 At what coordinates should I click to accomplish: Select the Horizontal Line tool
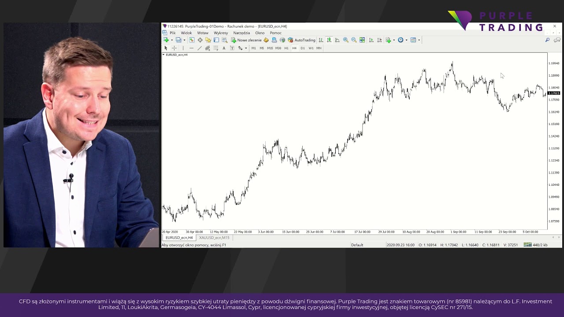(x=191, y=48)
